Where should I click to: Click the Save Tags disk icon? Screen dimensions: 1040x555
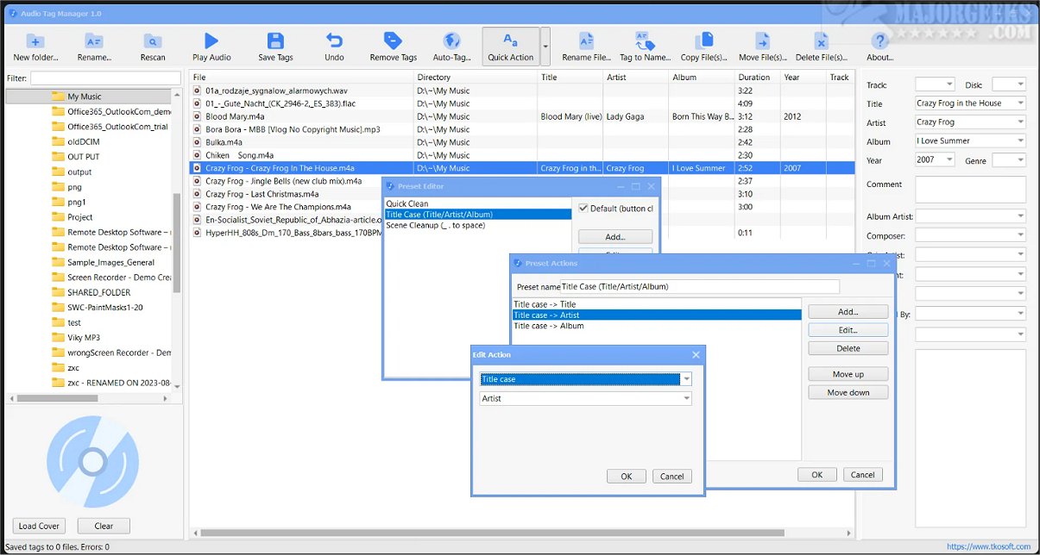(x=275, y=41)
